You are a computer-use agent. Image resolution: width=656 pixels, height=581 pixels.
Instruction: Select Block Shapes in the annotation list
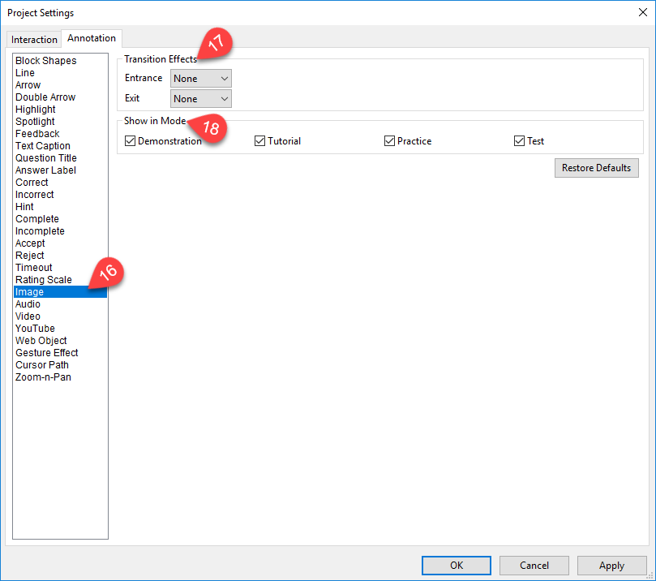point(45,61)
